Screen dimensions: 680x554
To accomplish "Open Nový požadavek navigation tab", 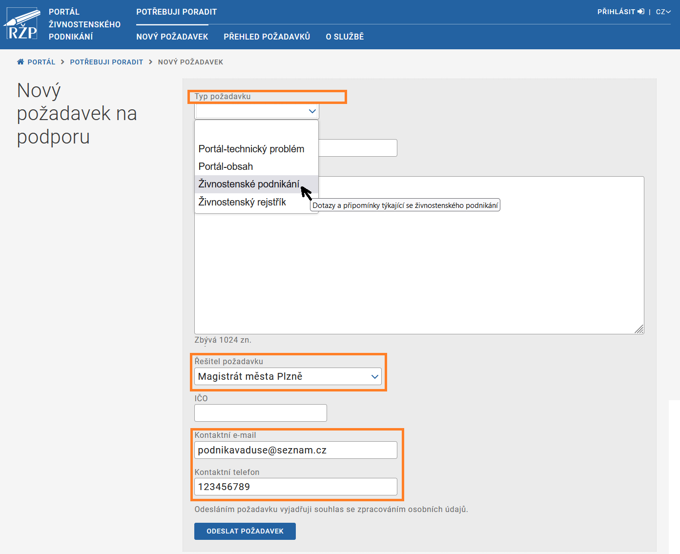I will [172, 37].
